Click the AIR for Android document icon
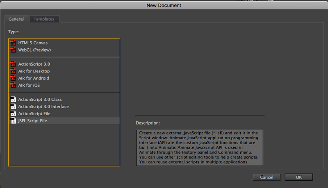The width and height of the screenshot is (328, 188). [13, 78]
